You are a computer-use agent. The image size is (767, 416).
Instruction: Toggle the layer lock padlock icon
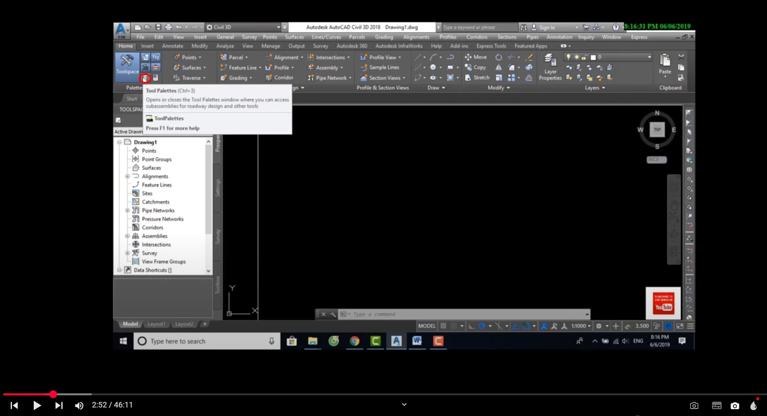tap(584, 57)
